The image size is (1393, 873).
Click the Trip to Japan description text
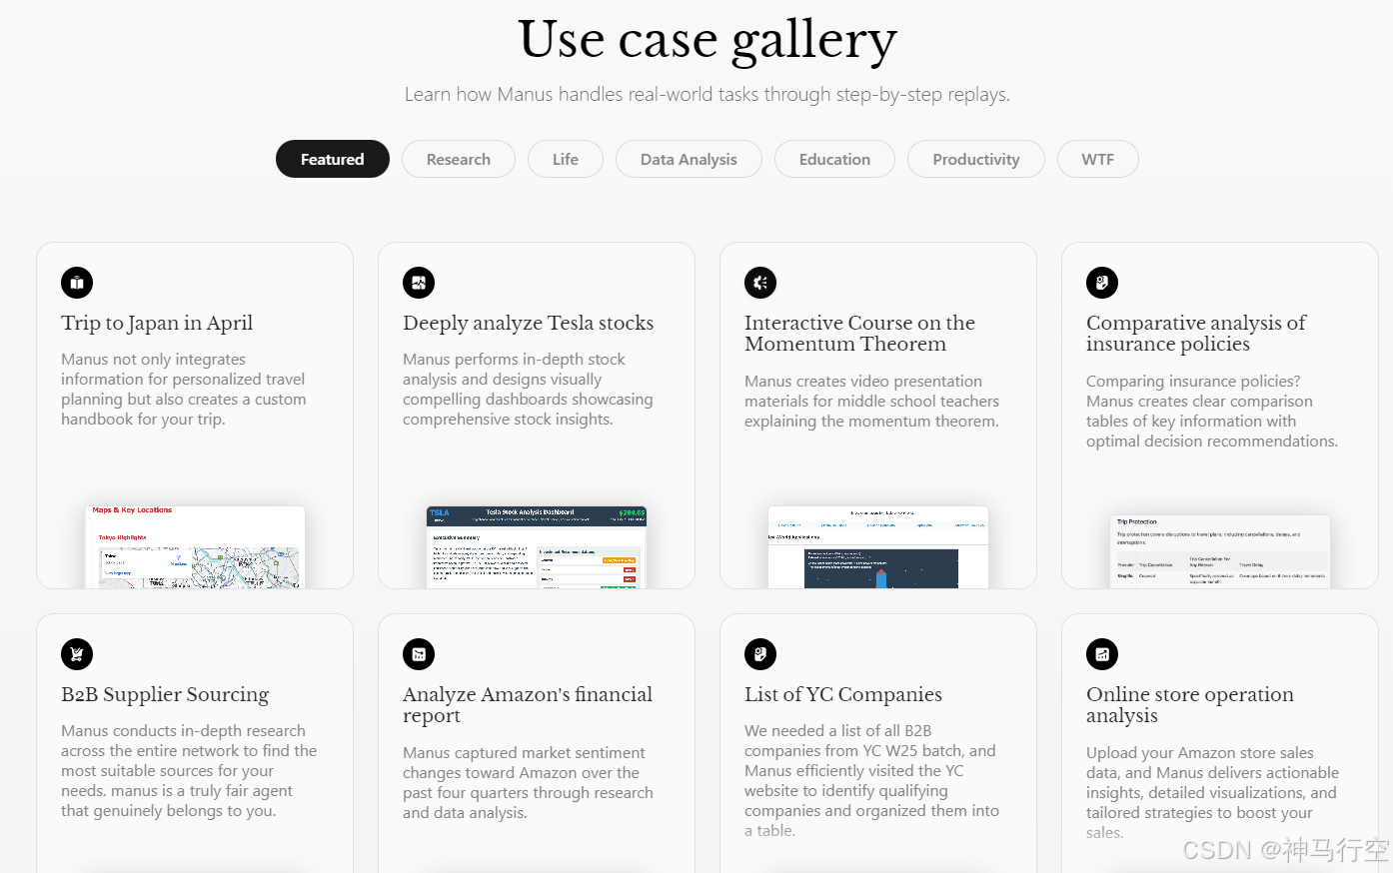tap(184, 390)
